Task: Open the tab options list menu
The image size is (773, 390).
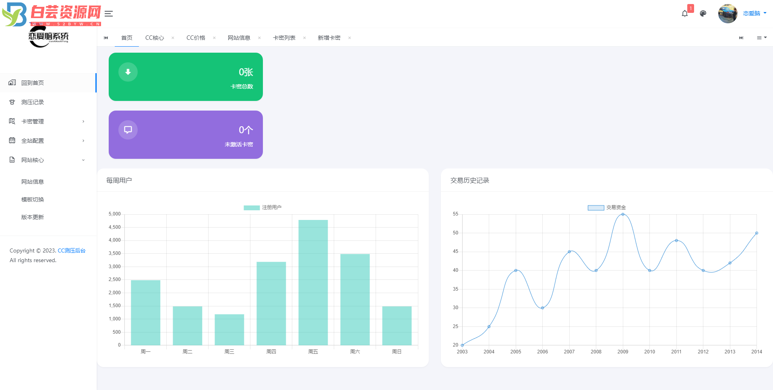Action: coord(762,38)
